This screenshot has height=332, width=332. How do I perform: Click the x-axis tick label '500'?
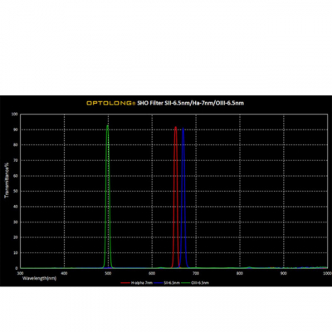[x=108, y=273]
